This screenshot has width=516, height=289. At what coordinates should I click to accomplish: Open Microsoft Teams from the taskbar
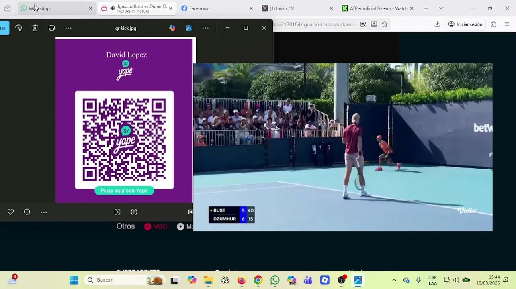[308, 280]
